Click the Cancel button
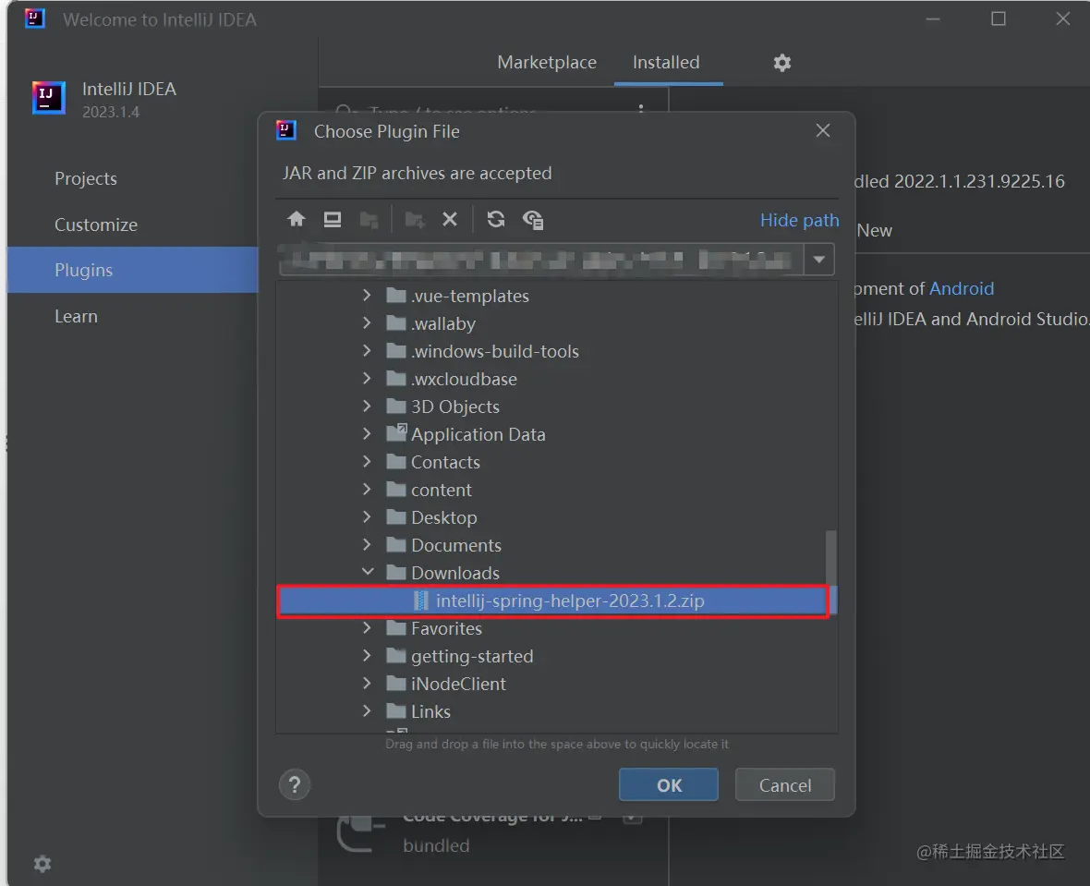The height and width of the screenshot is (886, 1090). [x=785, y=784]
